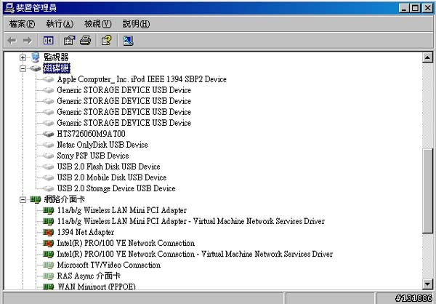Click the 監視器 monitor category icon
Image resolution: width=436 pixels, height=304 pixels.
click(36, 57)
